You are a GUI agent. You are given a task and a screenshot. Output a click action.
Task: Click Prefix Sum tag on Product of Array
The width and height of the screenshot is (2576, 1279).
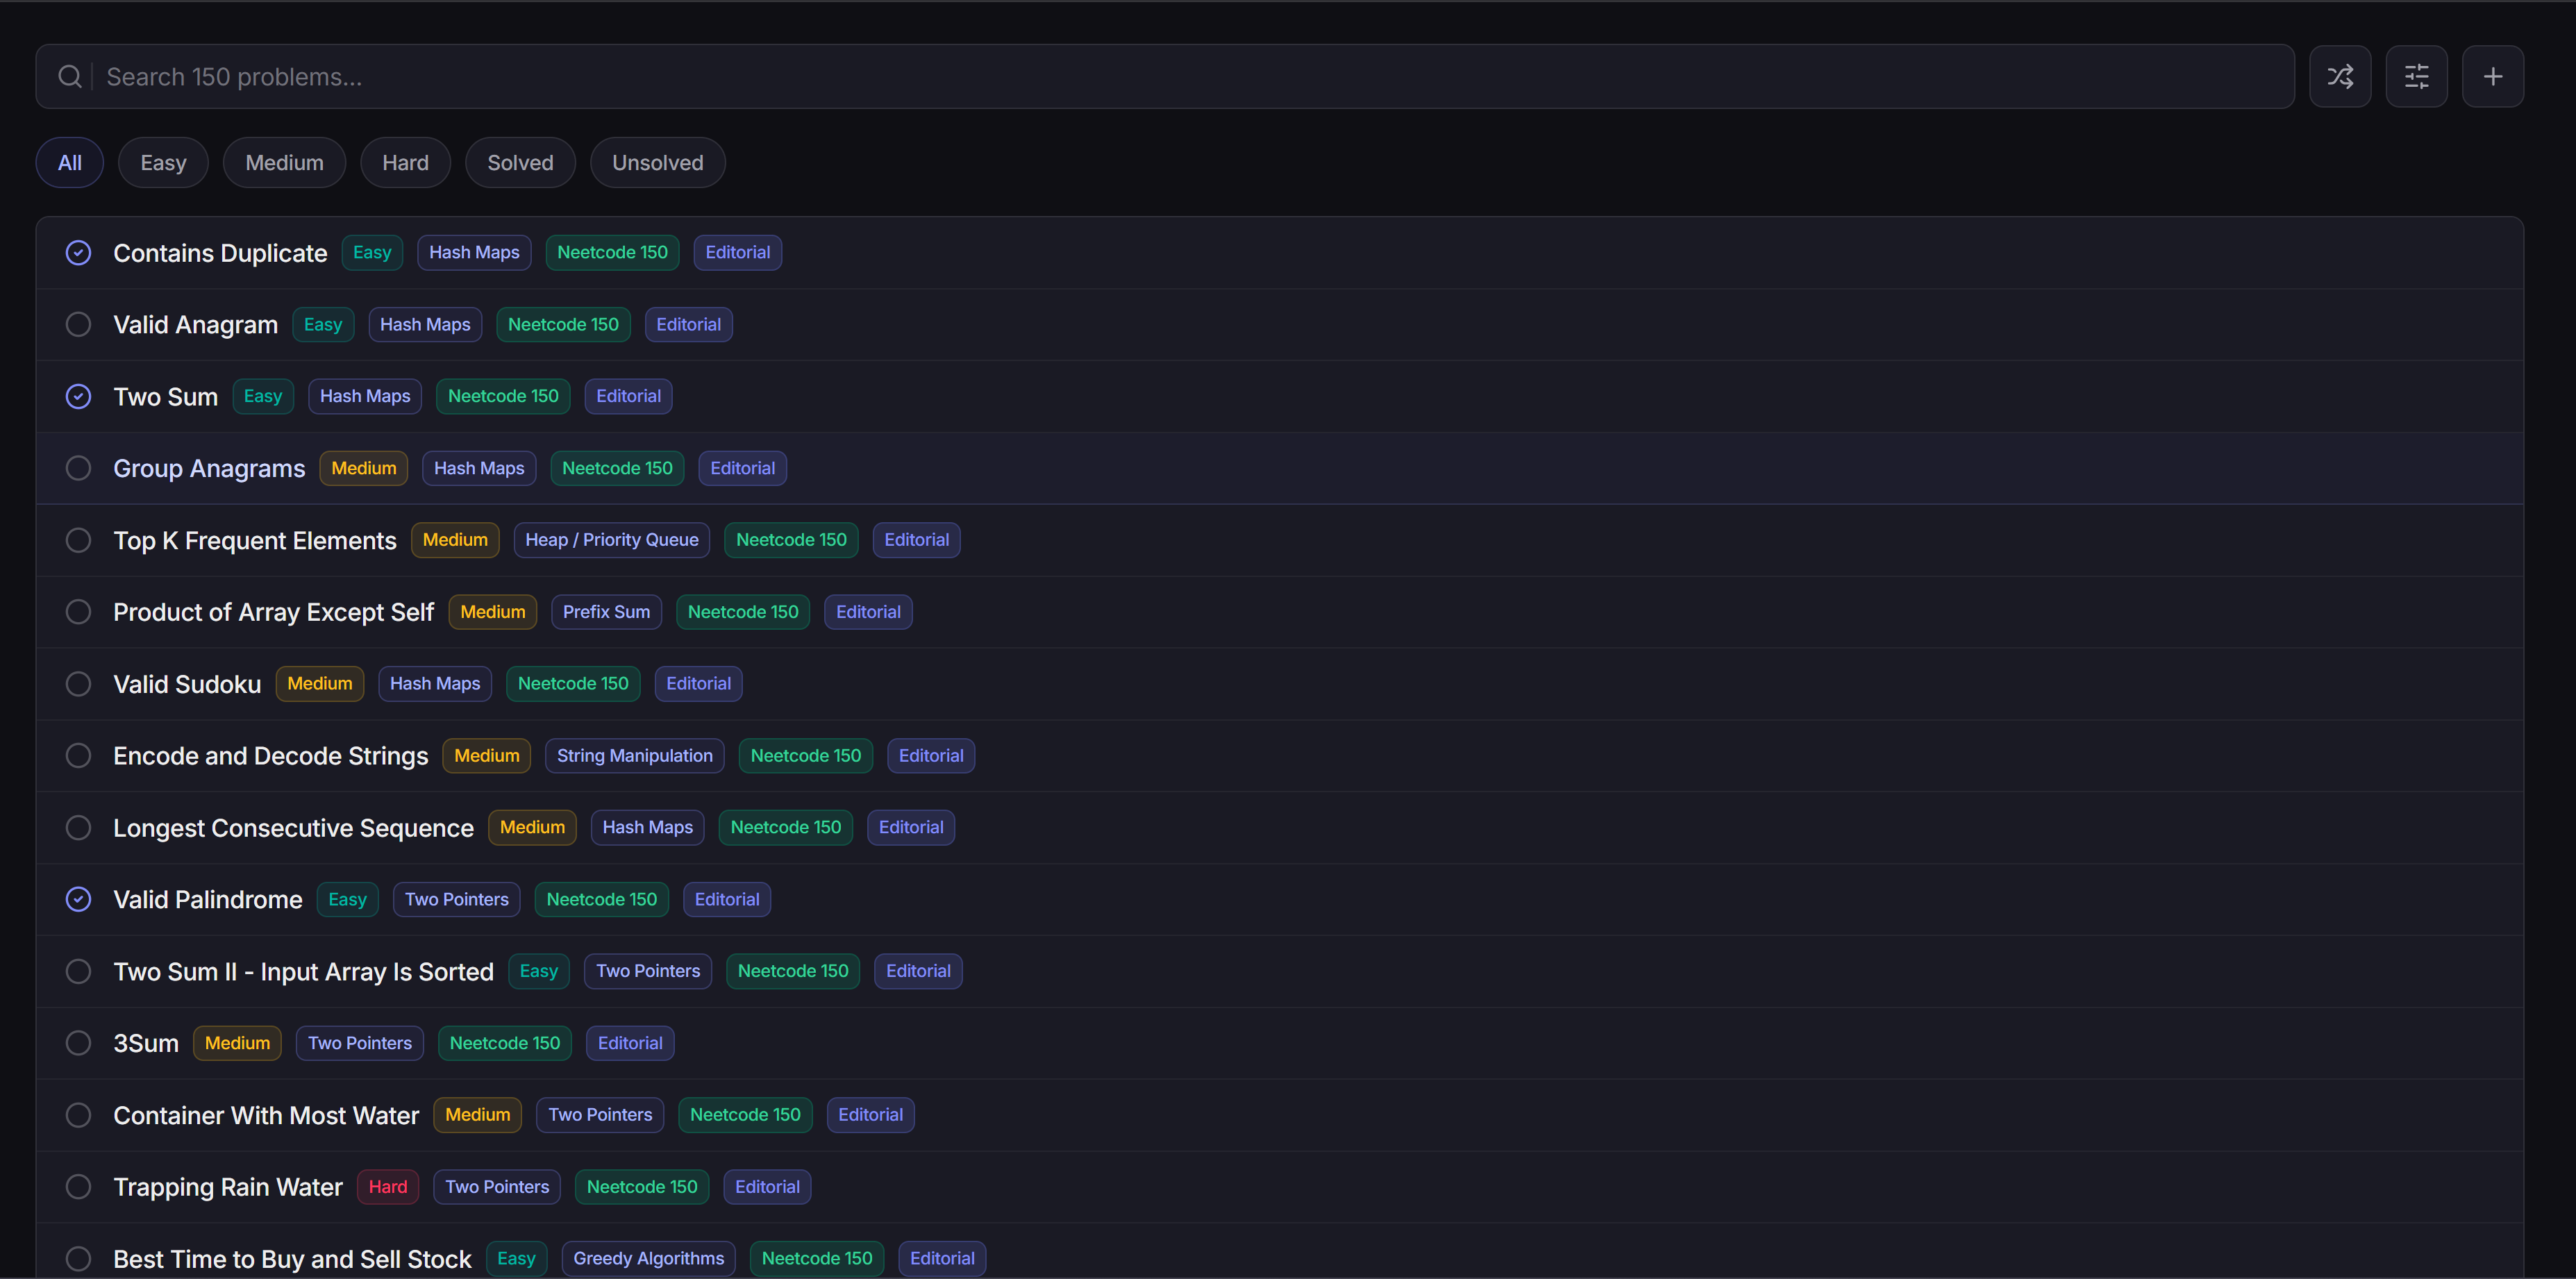(x=606, y=612)
